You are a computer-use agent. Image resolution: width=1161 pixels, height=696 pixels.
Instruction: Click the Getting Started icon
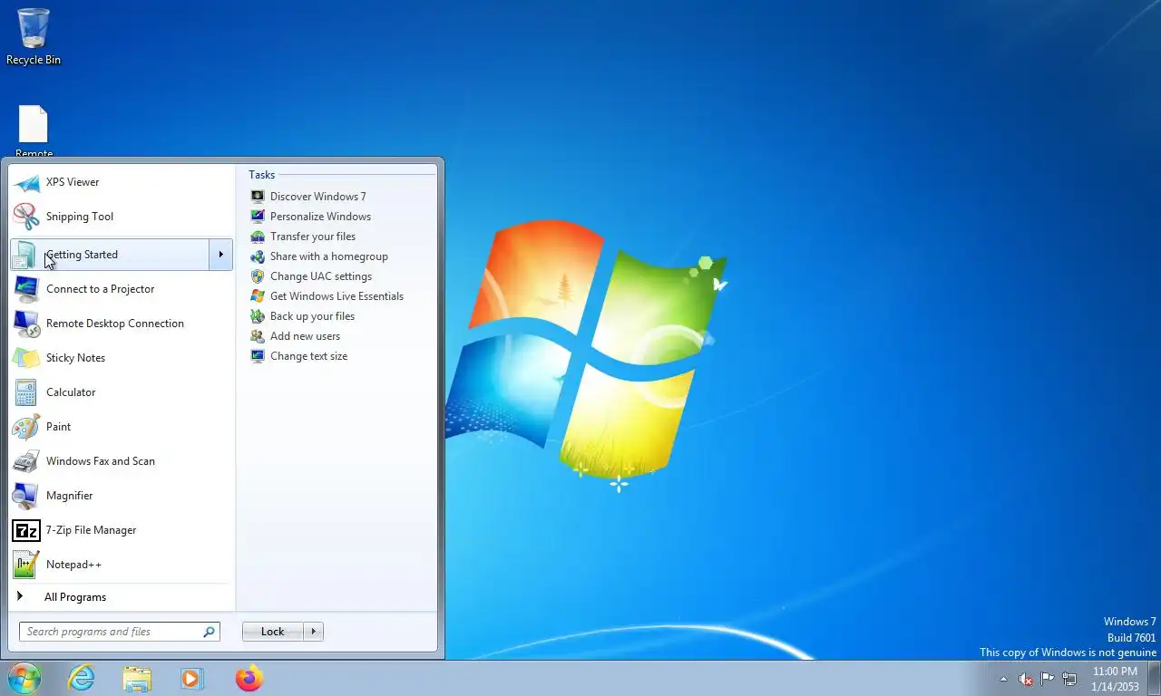click(x=26, y=255)
